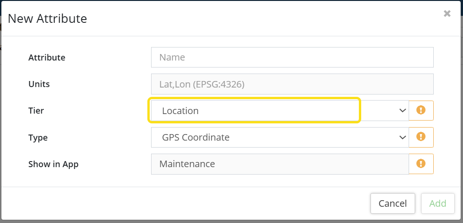Click the Units field label

tap(39, 84)
